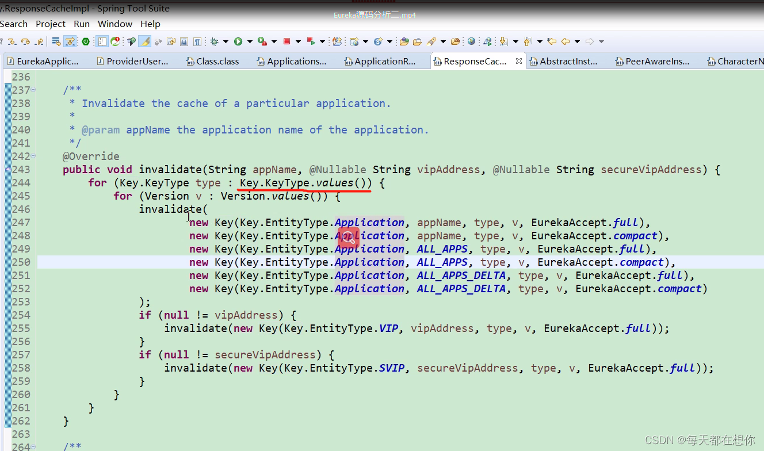Click the blue S Spring icon
Screen dimensions: 764x451
point(378,41)
